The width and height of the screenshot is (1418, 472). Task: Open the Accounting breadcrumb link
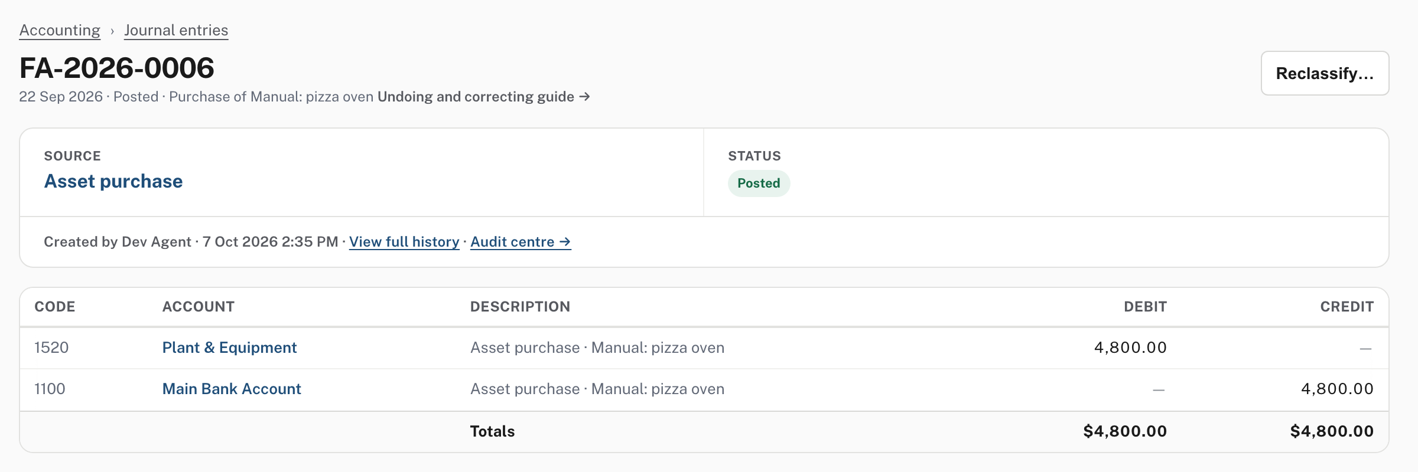tap(60, 30)
